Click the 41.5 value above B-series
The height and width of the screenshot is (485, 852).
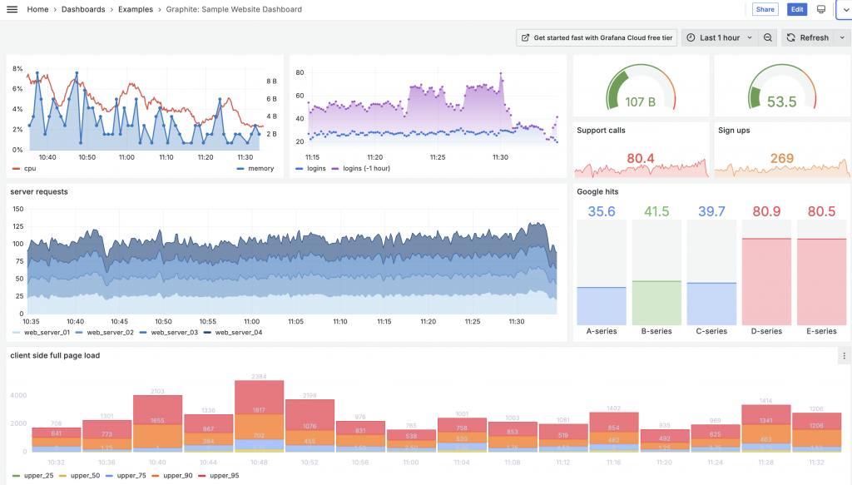pos(656,211)
